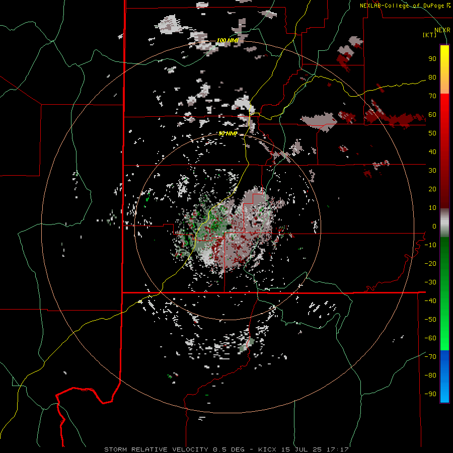Click the positive 30 scale value
453x453 pixels.
click(432, 171)
